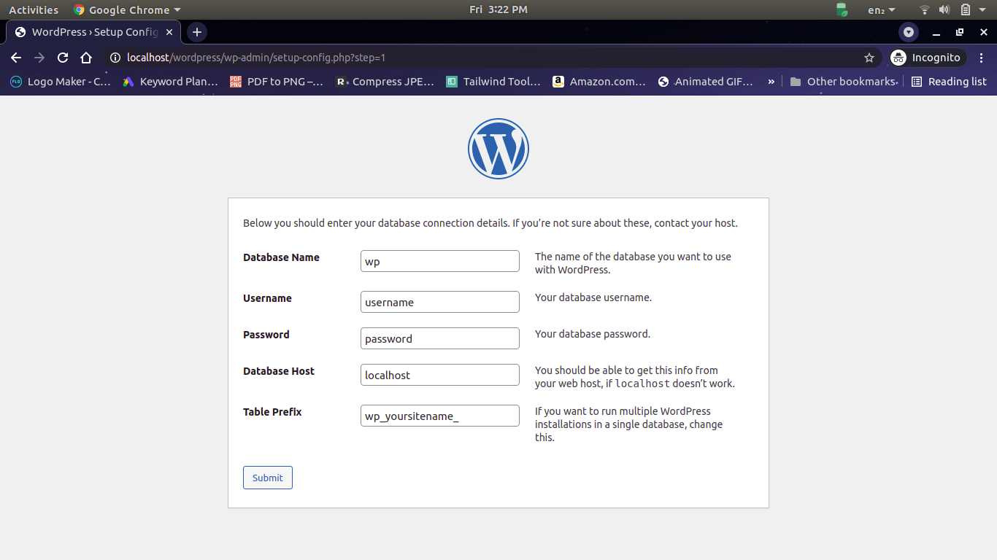Open the Logo Maker bookmark
Image resolution: width=997 pixels, height=560 pixels.
(x=61, y=82)
